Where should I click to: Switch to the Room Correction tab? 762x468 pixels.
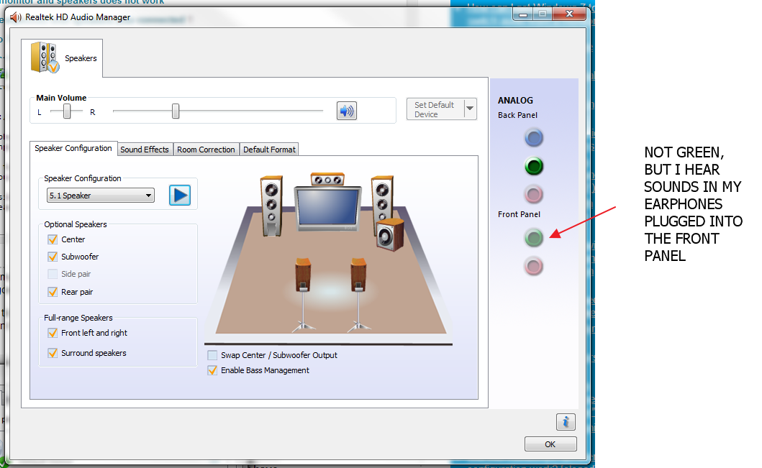[x=206, y=150]
